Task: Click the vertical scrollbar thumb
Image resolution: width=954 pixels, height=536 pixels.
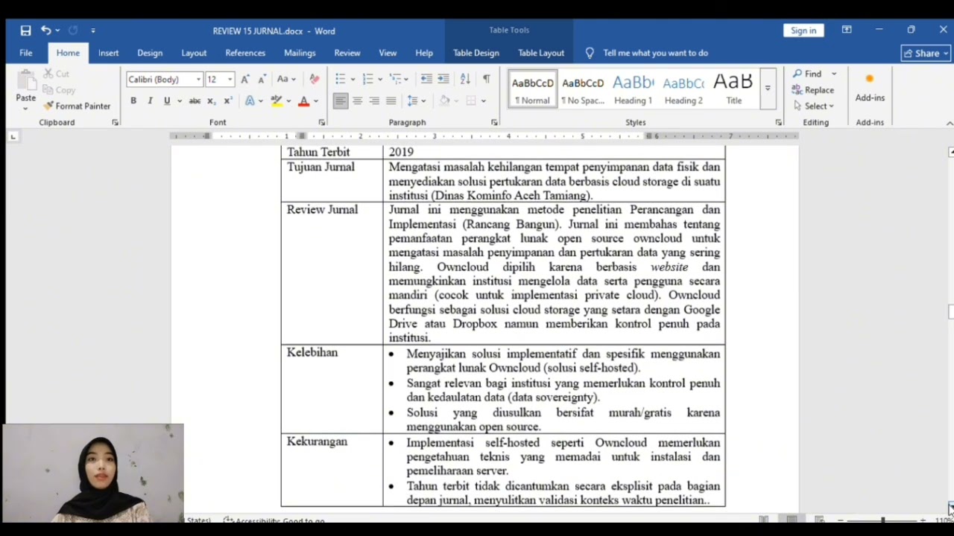Action: pos(951,312)
